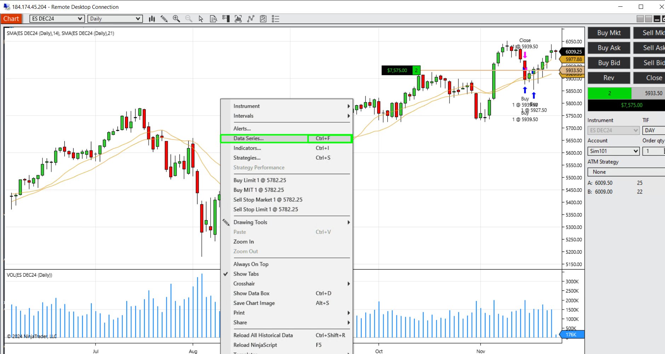
Task: Open the data series list icon on toolbar
Action: [x=275, y=18]
